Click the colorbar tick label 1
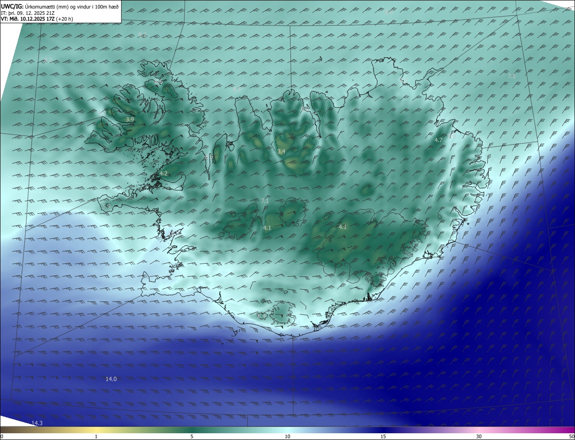 click(96, 436)
